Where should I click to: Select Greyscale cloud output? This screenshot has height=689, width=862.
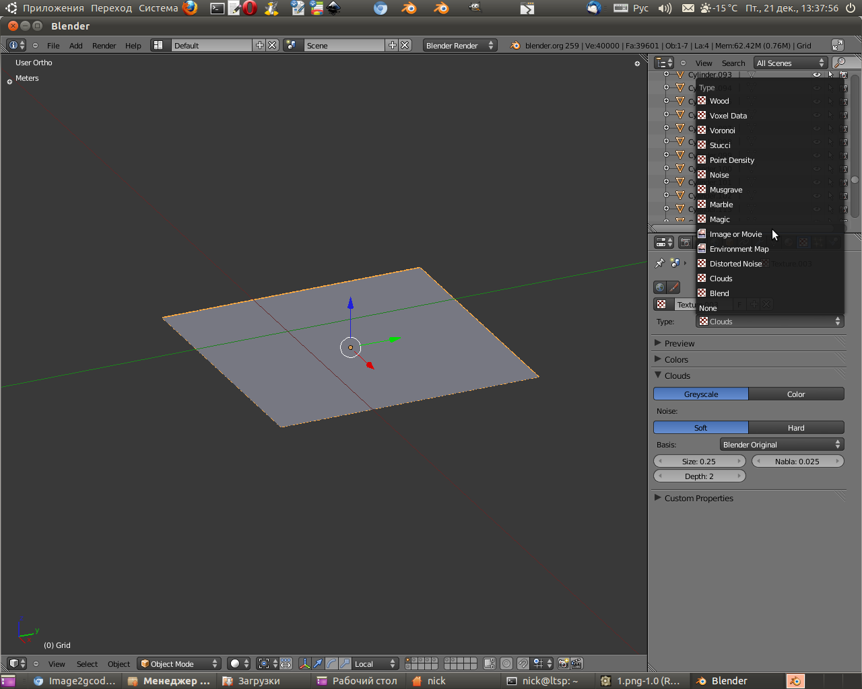pos(701,394)
